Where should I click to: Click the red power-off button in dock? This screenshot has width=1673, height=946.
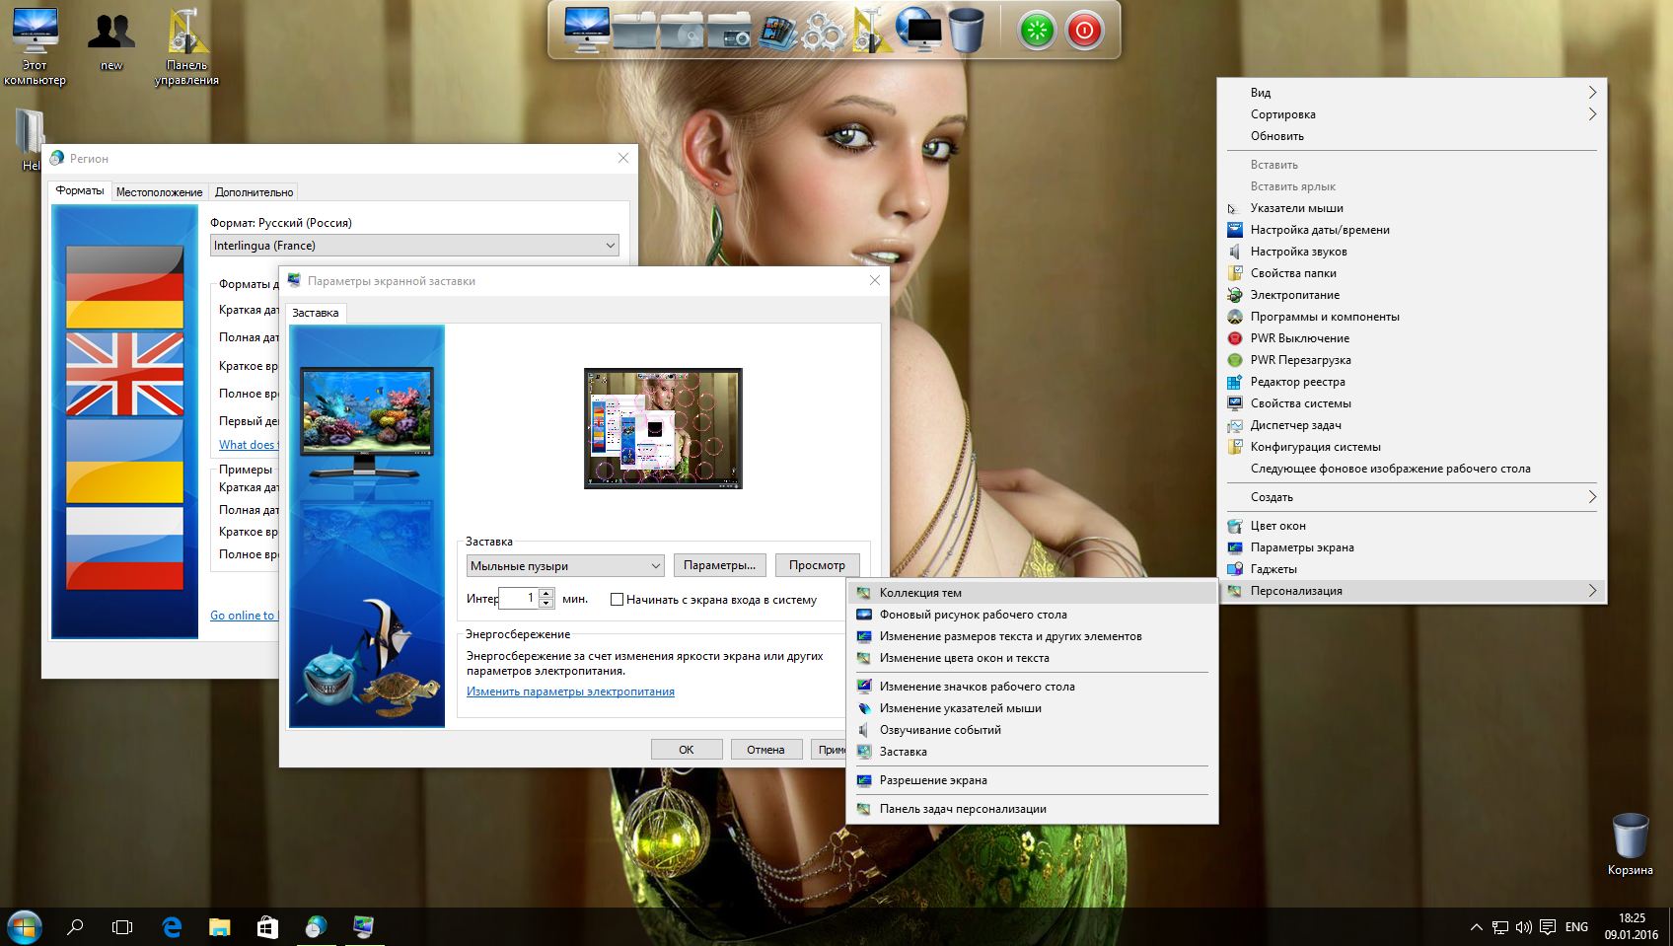(x=1084, y=31)
